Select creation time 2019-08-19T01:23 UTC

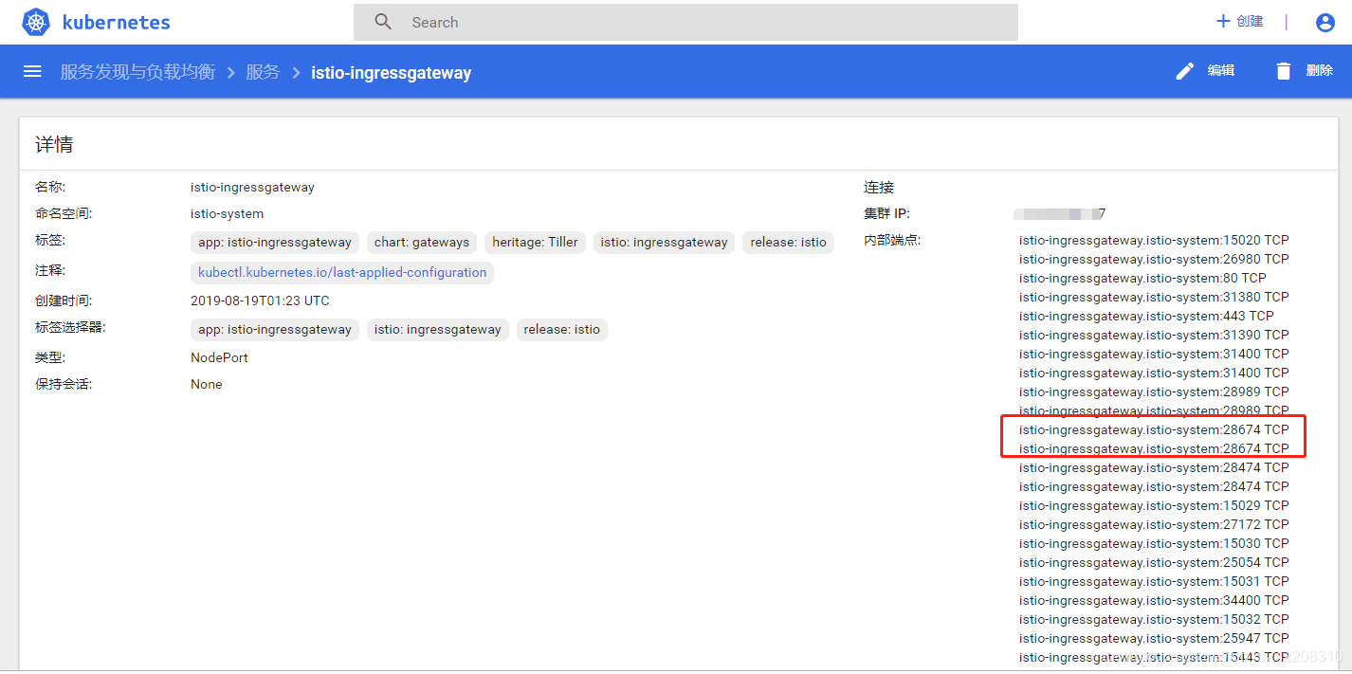[x=260, y=301]
